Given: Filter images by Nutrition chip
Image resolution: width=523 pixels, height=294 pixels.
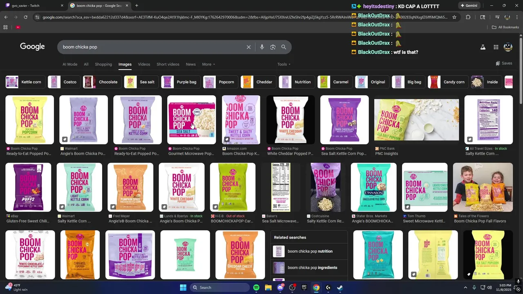Looking at the screenshot, I should (296, 82).
